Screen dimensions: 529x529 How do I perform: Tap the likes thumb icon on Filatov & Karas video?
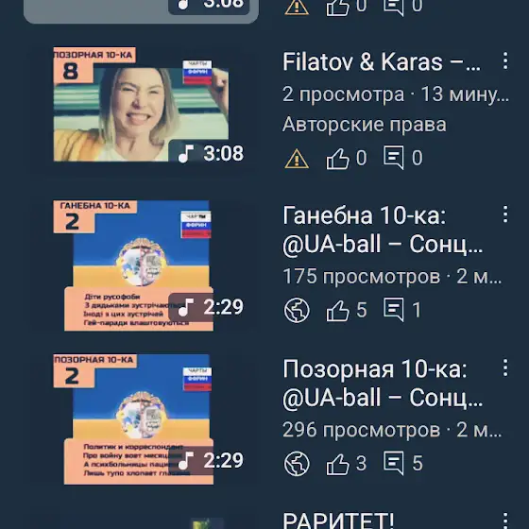(337, 158)
